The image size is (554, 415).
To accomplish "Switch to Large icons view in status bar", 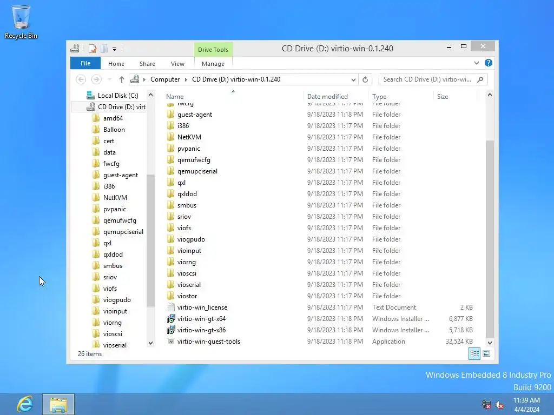I will click(x=486, y=353).
